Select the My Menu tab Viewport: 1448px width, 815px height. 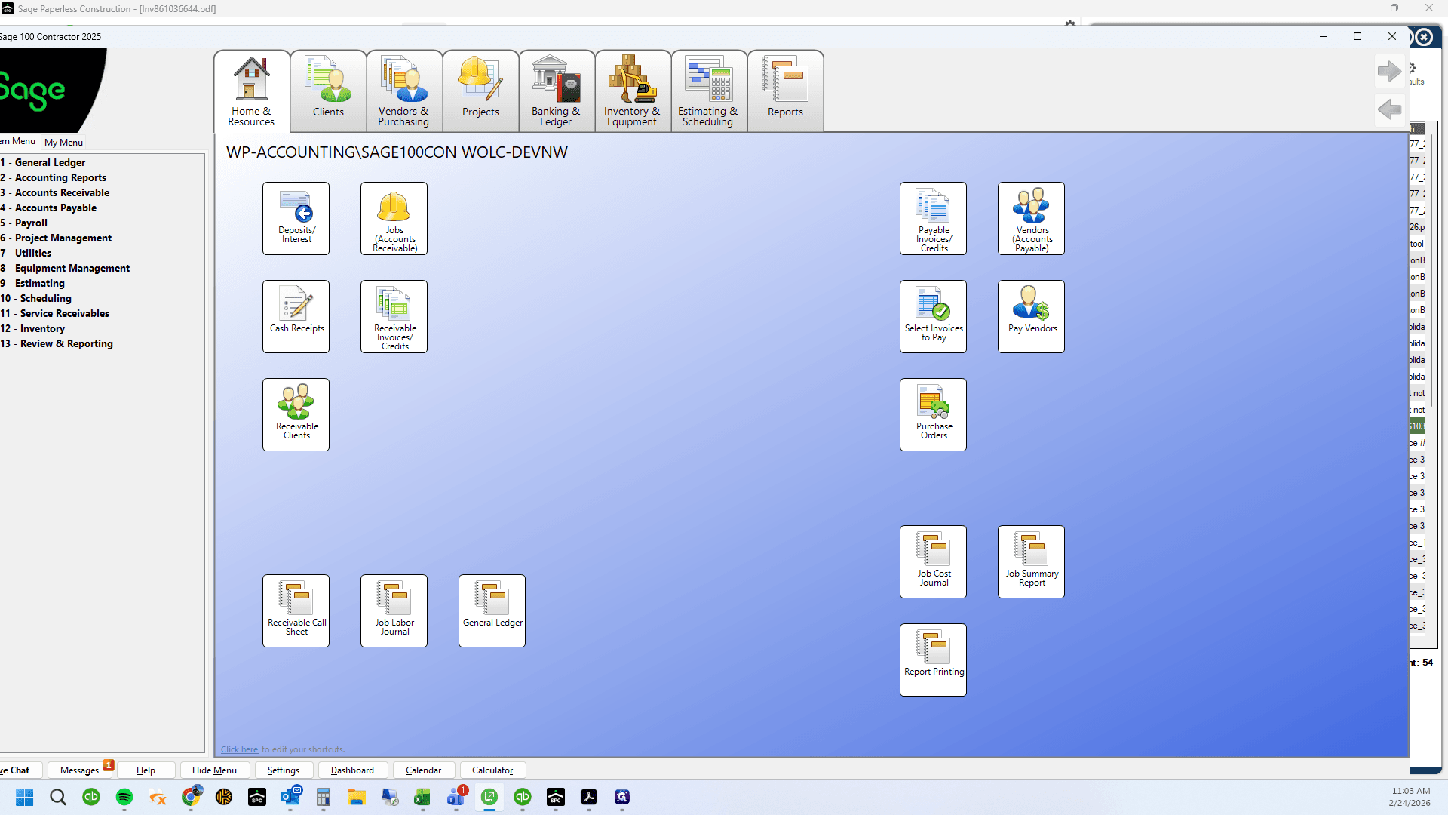63,142
